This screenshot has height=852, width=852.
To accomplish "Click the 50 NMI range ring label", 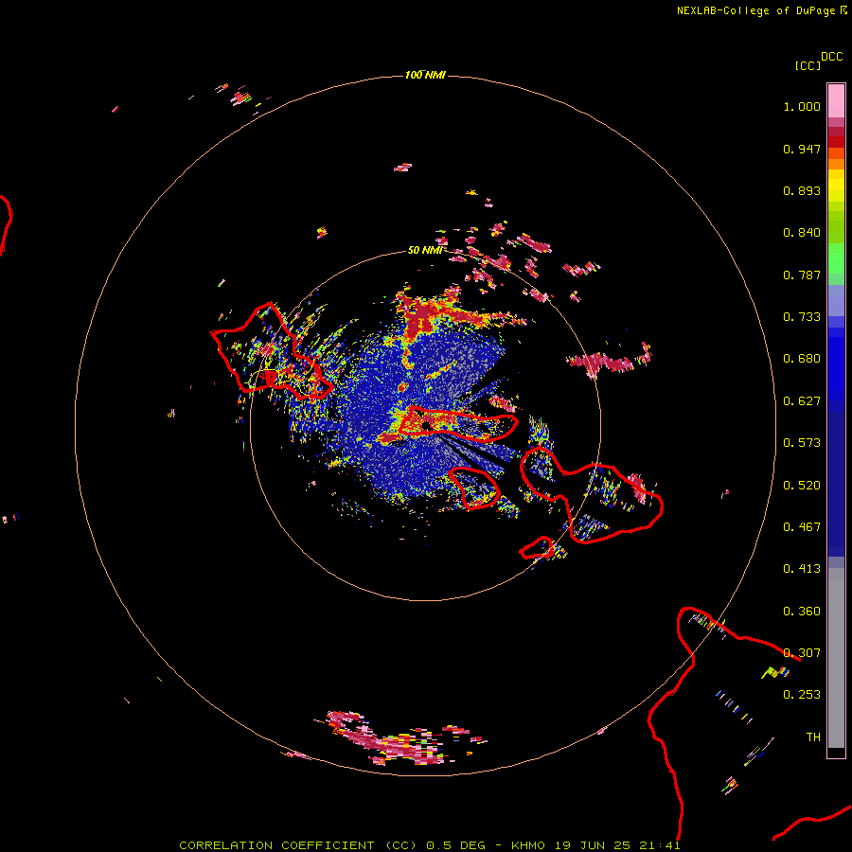I will click(424, 250).
